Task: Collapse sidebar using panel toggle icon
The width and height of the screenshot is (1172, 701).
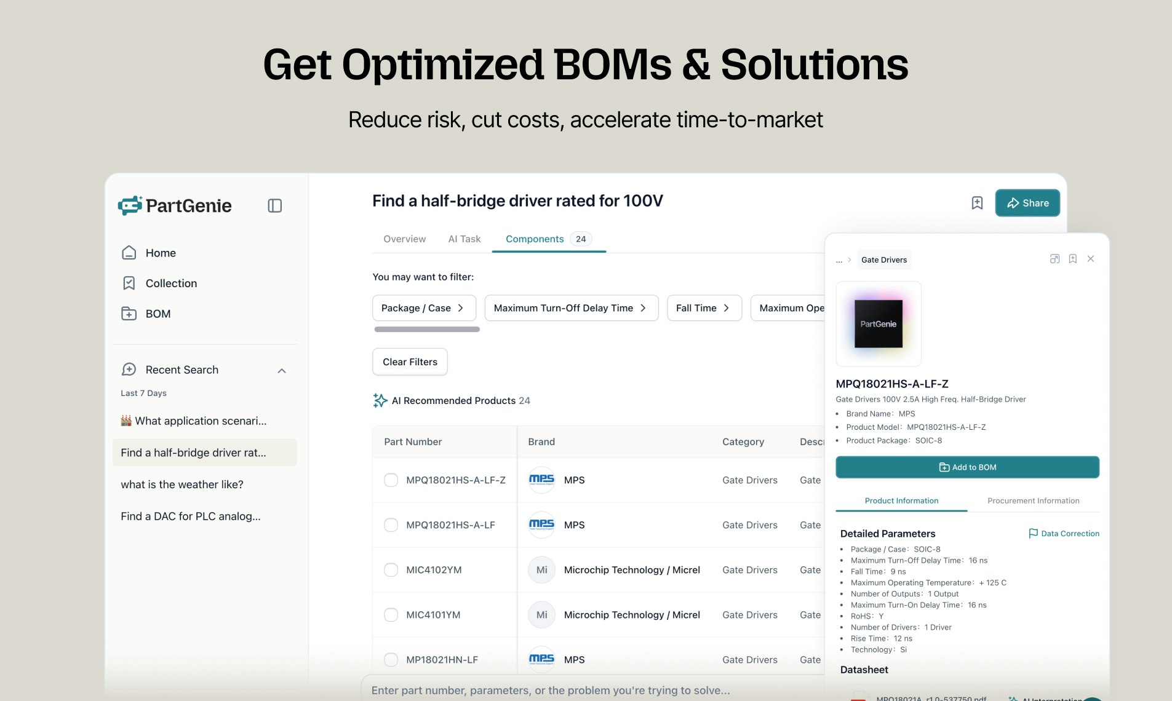Action: 275,205
